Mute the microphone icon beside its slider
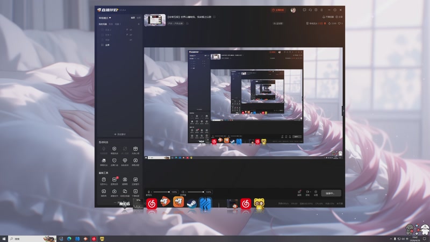The width and height of the screenshot is (430, 242). [x=149, y=192]
